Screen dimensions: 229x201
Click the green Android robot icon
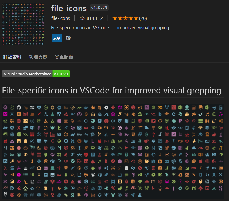pos(93,168)
